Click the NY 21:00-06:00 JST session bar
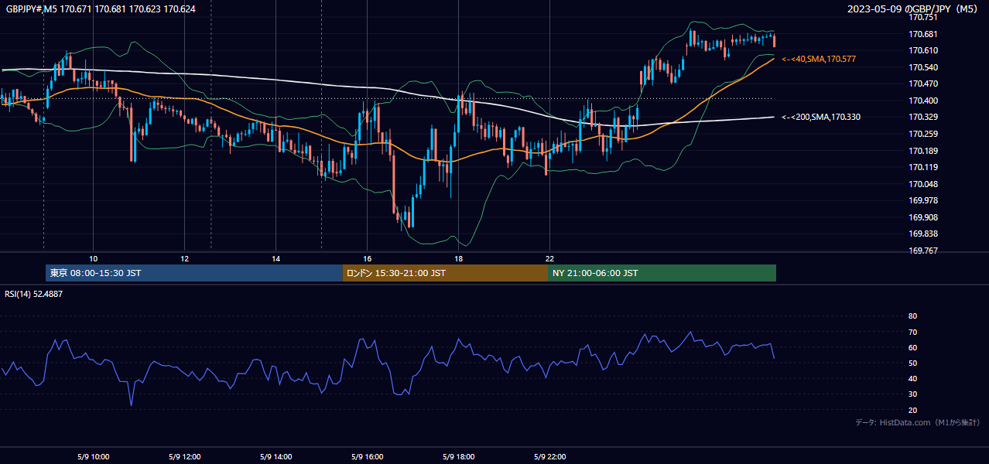The height and width of the screenshot is (464, 989). coord(662,273)
